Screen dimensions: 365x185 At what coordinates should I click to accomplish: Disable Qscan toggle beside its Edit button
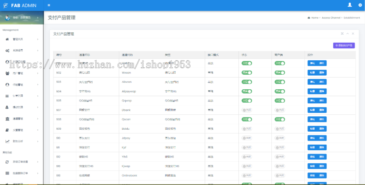click(280, 120)
